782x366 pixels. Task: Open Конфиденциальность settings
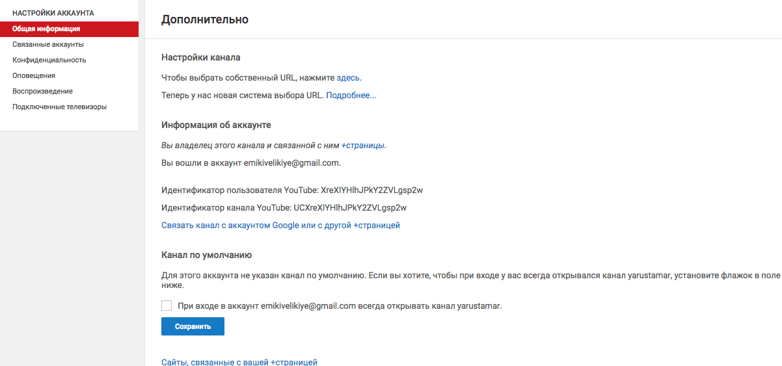[x=49, y=60]
